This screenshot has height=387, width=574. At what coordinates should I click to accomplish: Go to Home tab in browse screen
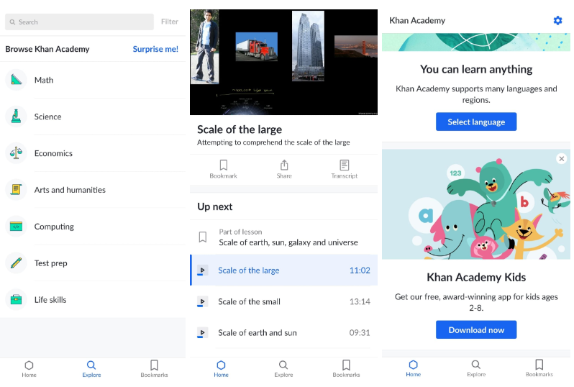(29, 369)
